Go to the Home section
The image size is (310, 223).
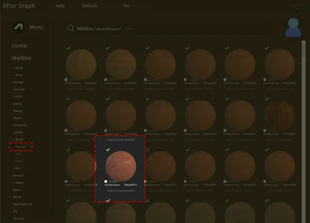(x=19, y=46)
